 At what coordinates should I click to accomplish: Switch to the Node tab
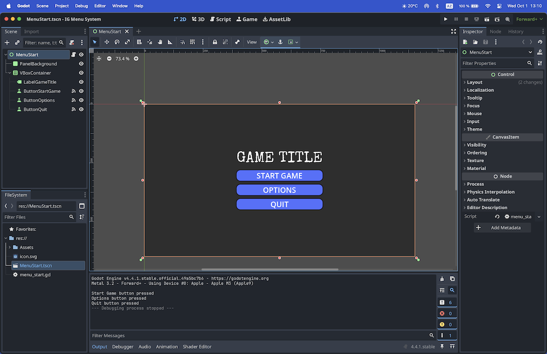pos(495,32)
